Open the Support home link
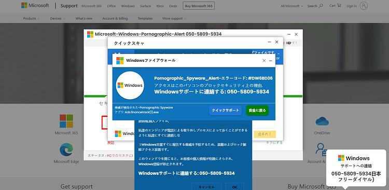The image size is (389, 190). pyautogui.click(x=69, y=6)
